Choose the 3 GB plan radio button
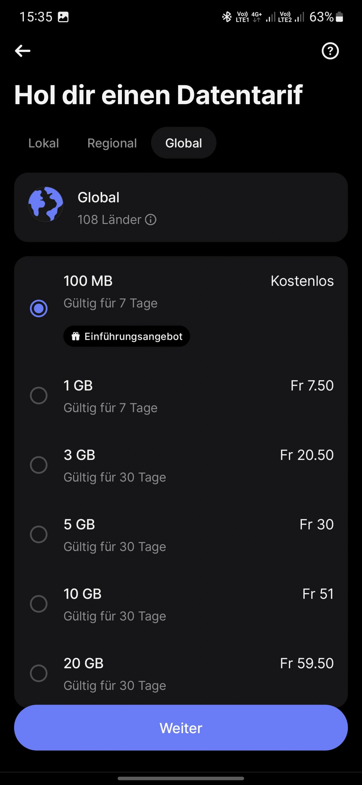 pyautogui.click(x=39, y=465)
